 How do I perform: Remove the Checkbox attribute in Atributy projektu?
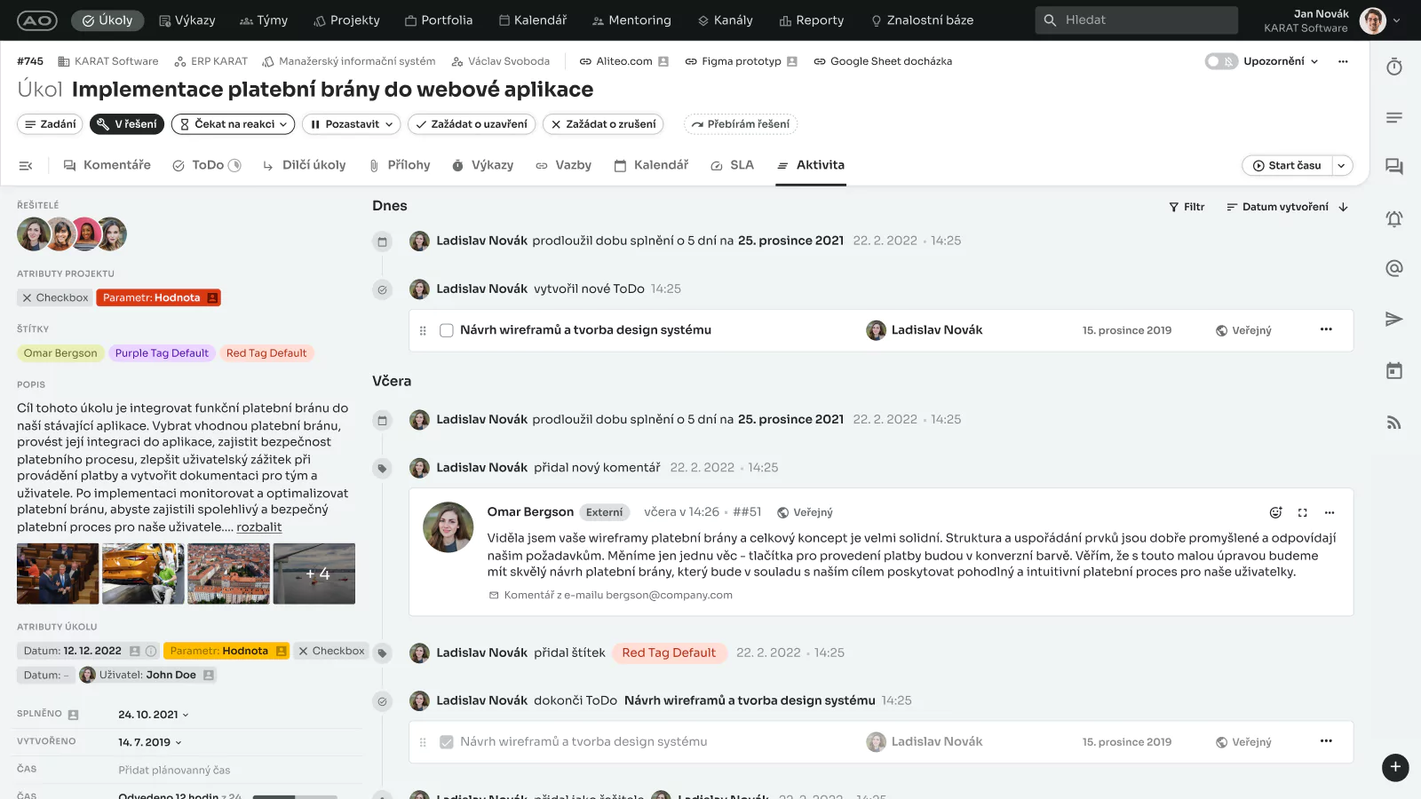(x=28, y=297)
